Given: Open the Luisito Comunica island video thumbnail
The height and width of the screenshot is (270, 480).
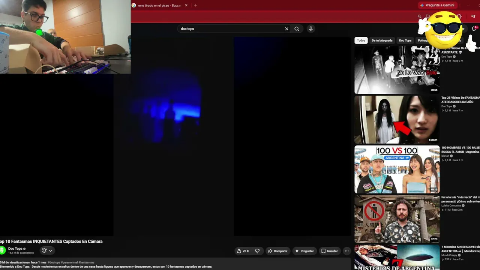Looking at the screenshot, I should pyautogui.click(x=397, y=219).
